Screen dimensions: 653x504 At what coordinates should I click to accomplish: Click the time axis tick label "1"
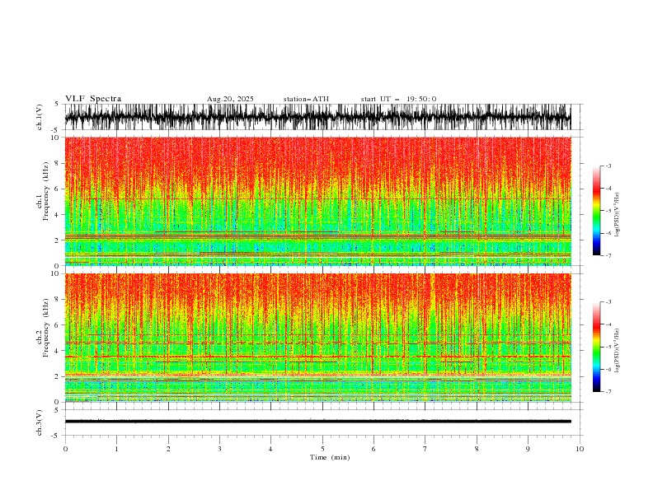pyautogui.click(x=116, y=449)
